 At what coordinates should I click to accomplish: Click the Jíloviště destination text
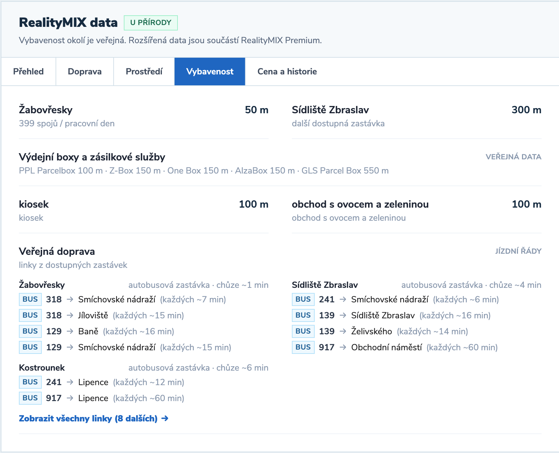(93, 315)
